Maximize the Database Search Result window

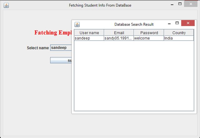pos(177,23)
